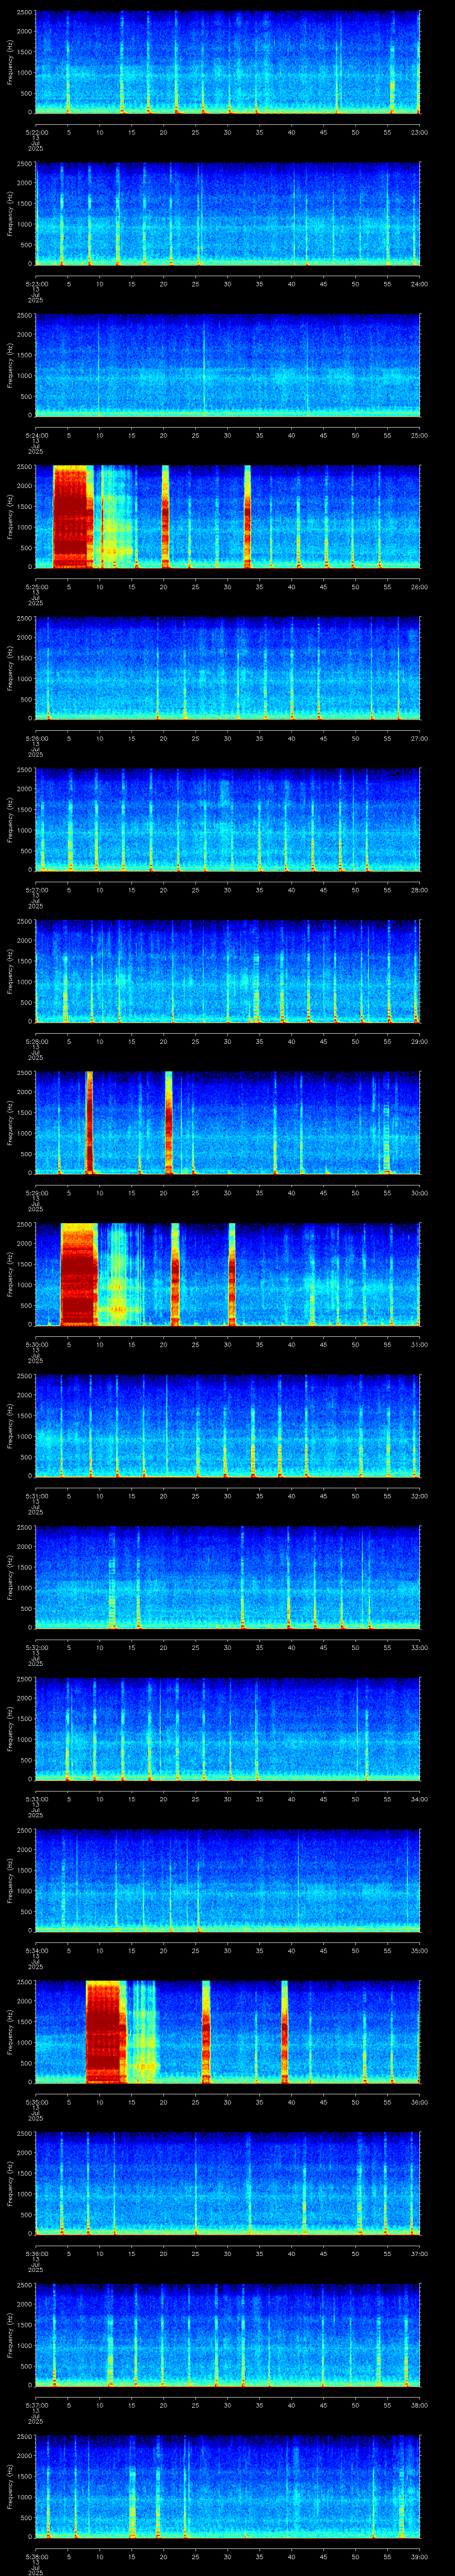Select the 38:00 end time label
The image size is (455, 2576).
pyautogui.click(x=419, y=2405)
